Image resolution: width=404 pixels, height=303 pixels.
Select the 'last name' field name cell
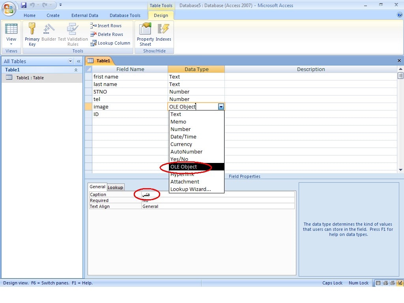tap(130, 84)
